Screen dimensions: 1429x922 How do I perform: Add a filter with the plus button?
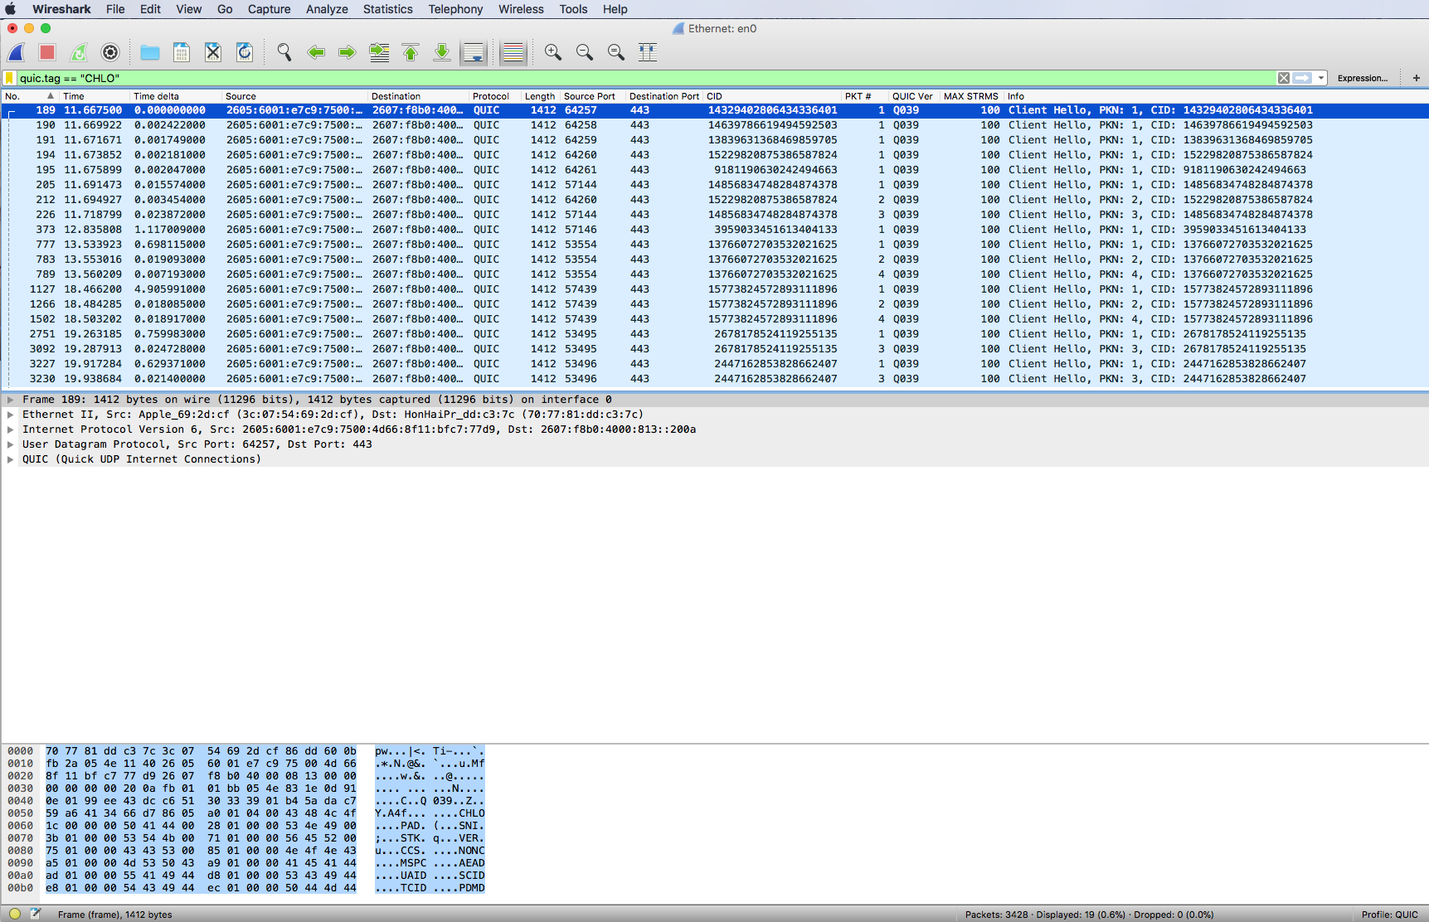tap(1415, 77)
